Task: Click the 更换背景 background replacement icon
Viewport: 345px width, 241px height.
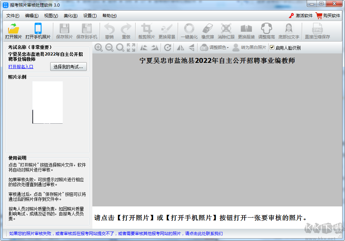Action: pyautogui.click(x=167, y=31)
